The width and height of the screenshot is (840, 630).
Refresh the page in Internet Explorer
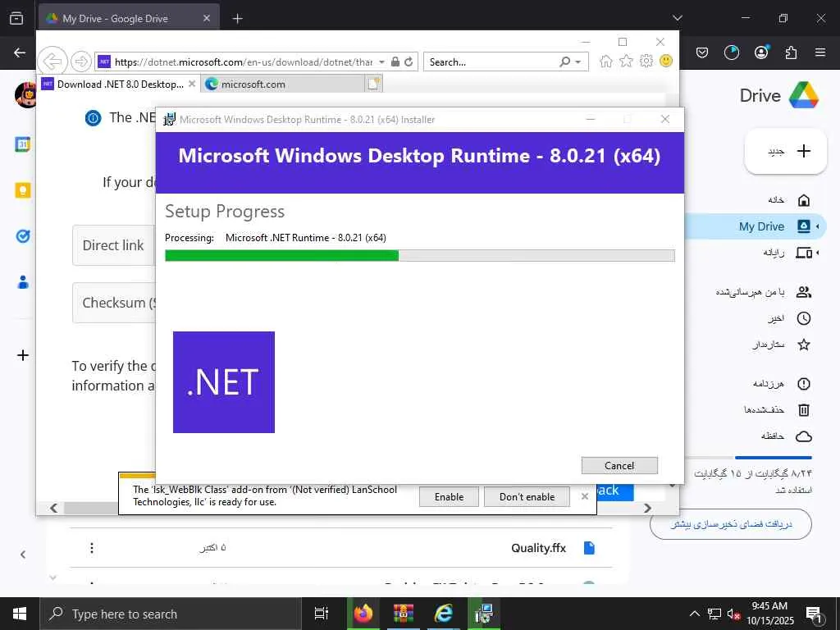[x=409, y=62]
